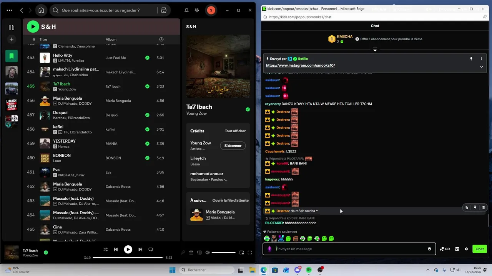Toggle repeat mode
492x276 pixels.
[151, 249]
